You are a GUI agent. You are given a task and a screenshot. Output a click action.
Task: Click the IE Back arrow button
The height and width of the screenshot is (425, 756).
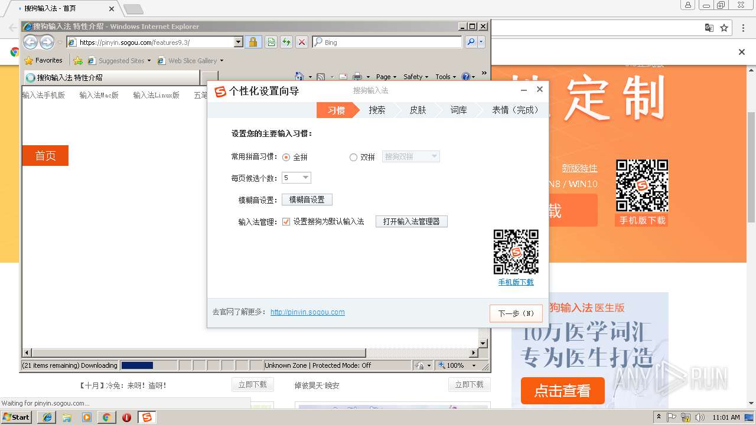tap(30, 42)
